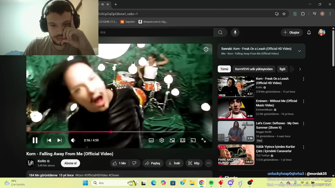Like the video with 1 Mn likes
The height and width of the screenshot is (188, 335).
pyautogui.click(x=119, y=163)
